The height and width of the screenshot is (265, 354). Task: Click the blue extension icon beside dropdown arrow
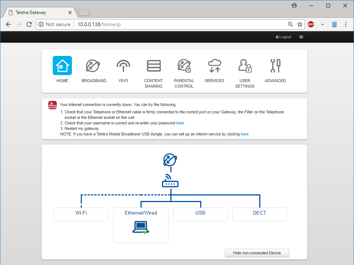coord(334,24)
